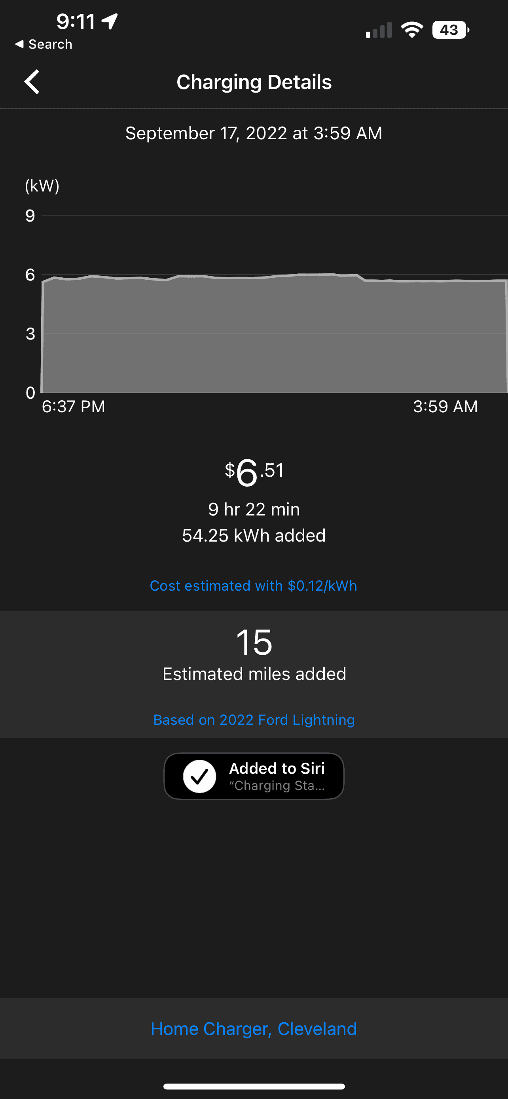The width and height of the screenshot is (508, 1099).
Task: Open the cost estimated $0.12/kWh link
Action: [253, 586]
